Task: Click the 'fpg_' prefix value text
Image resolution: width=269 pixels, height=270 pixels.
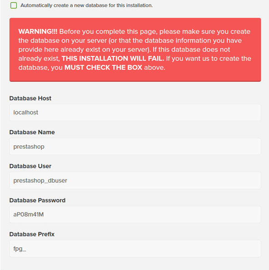Action: [20, 249]
